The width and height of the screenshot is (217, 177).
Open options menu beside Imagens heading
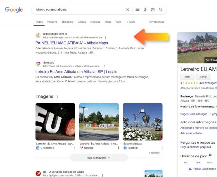[x=57, y=97]
